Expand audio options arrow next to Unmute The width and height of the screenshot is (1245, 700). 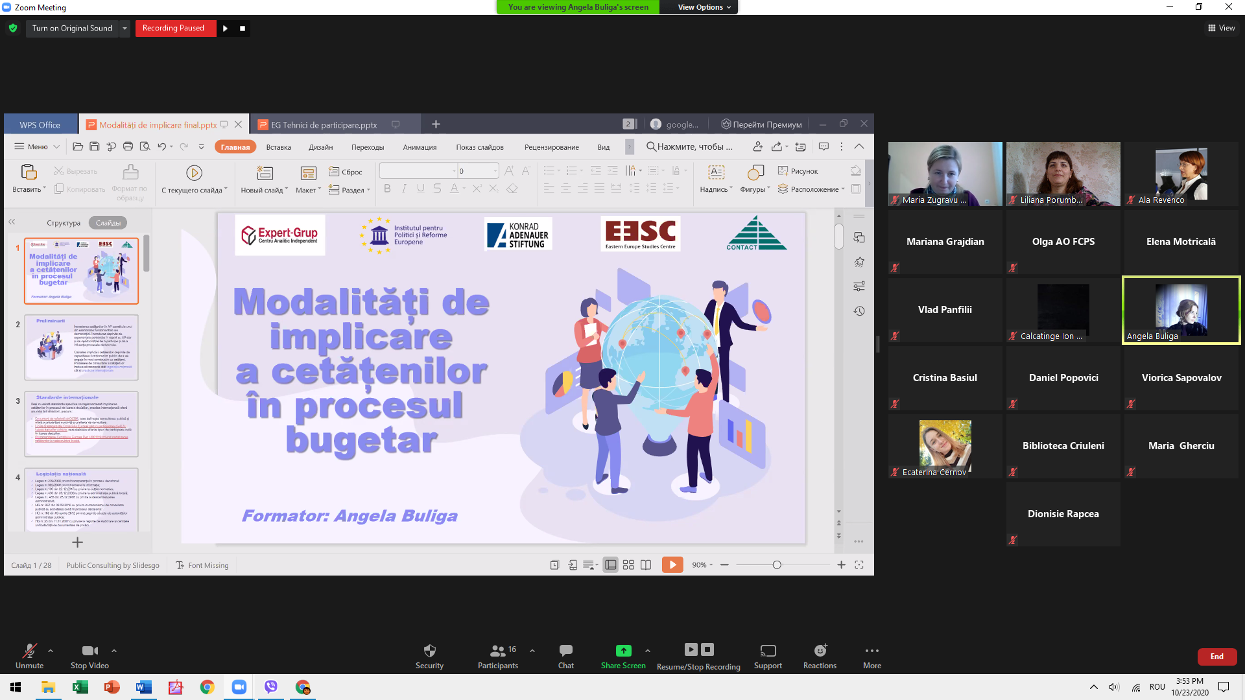coord(51,650)
